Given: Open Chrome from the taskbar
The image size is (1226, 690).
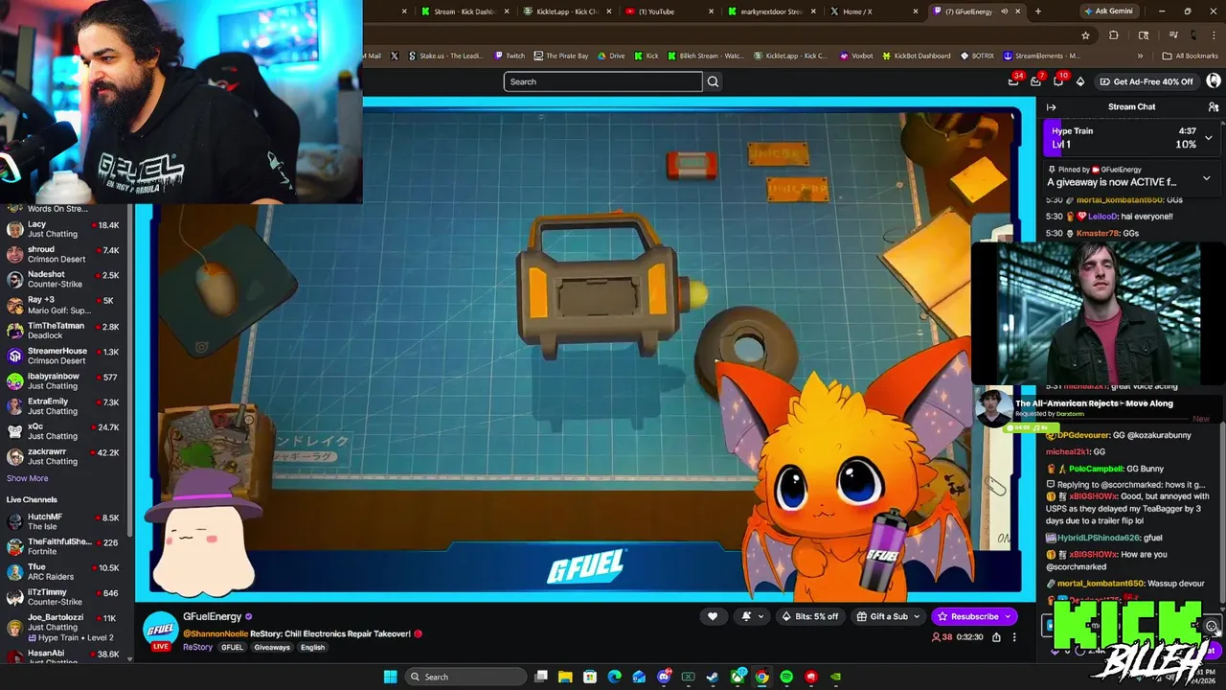Looking at the screenshot, I should [761, 677].
